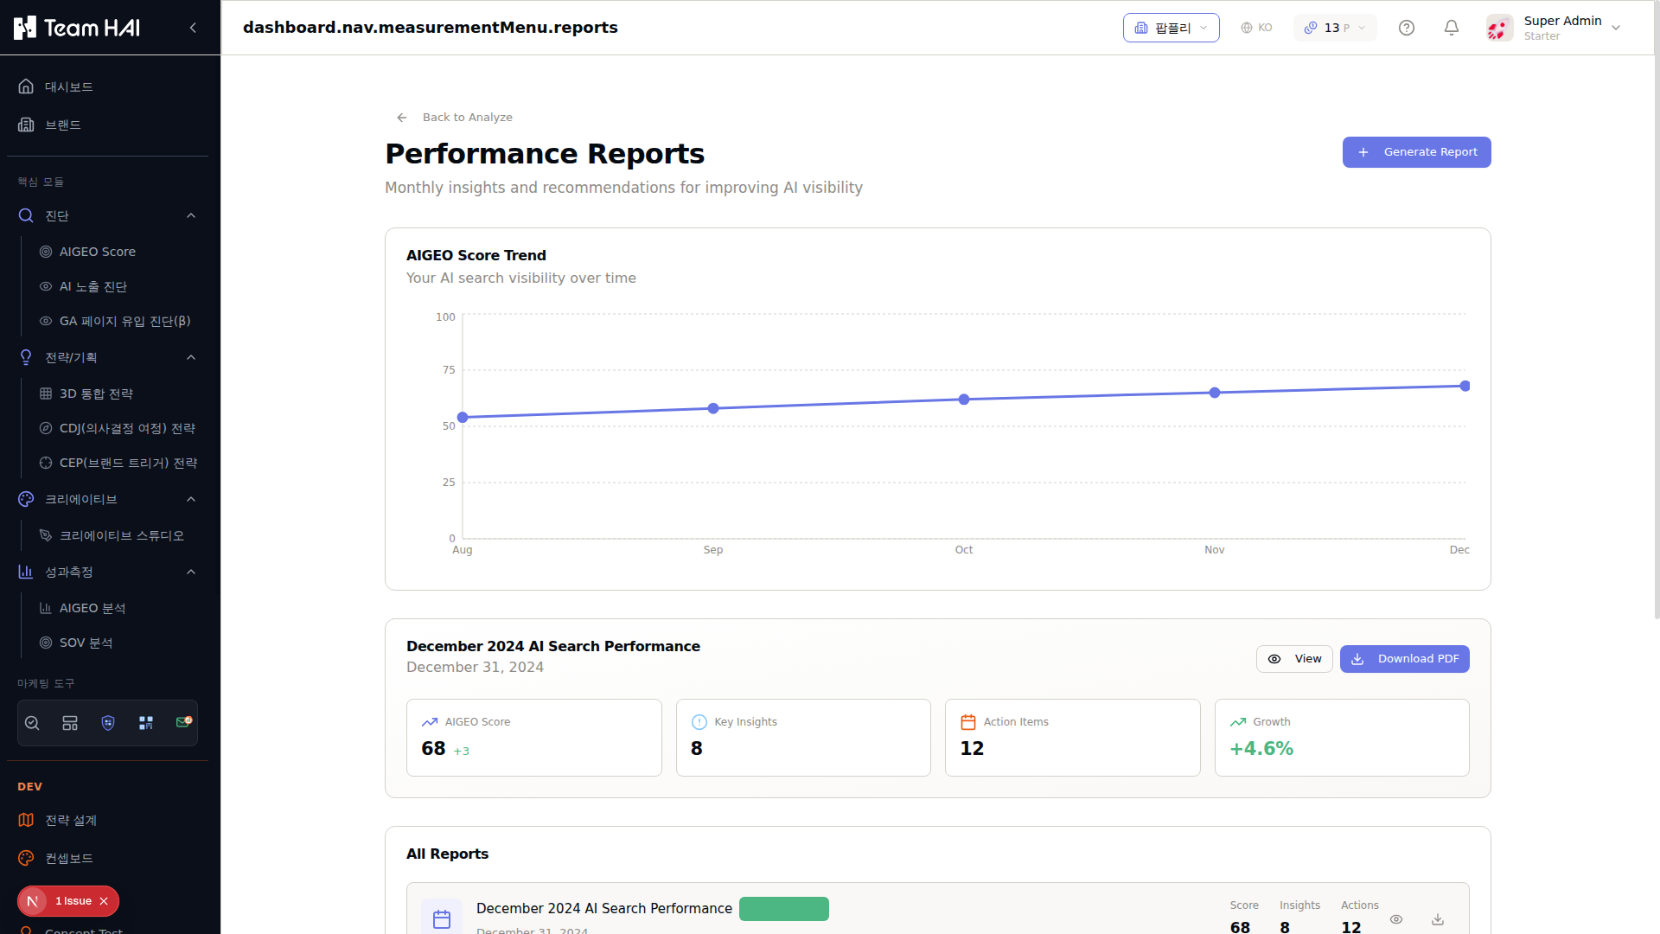Click the Dec data point on chart
Viewport: 1660px width, 934px height.
1465,386
